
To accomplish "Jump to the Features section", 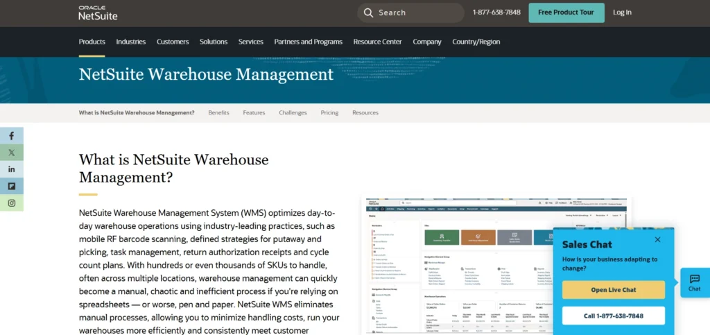I will [x=254, y=113].
